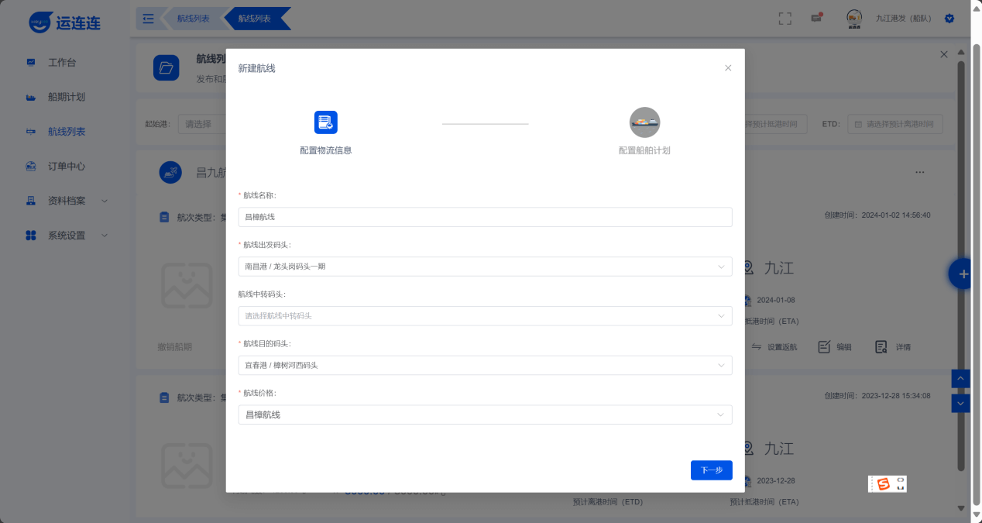The height and width of the screenshot is (523, 982).
Task: Open the 航线中转码头 dropdown
Action: [x=485, y=316]
